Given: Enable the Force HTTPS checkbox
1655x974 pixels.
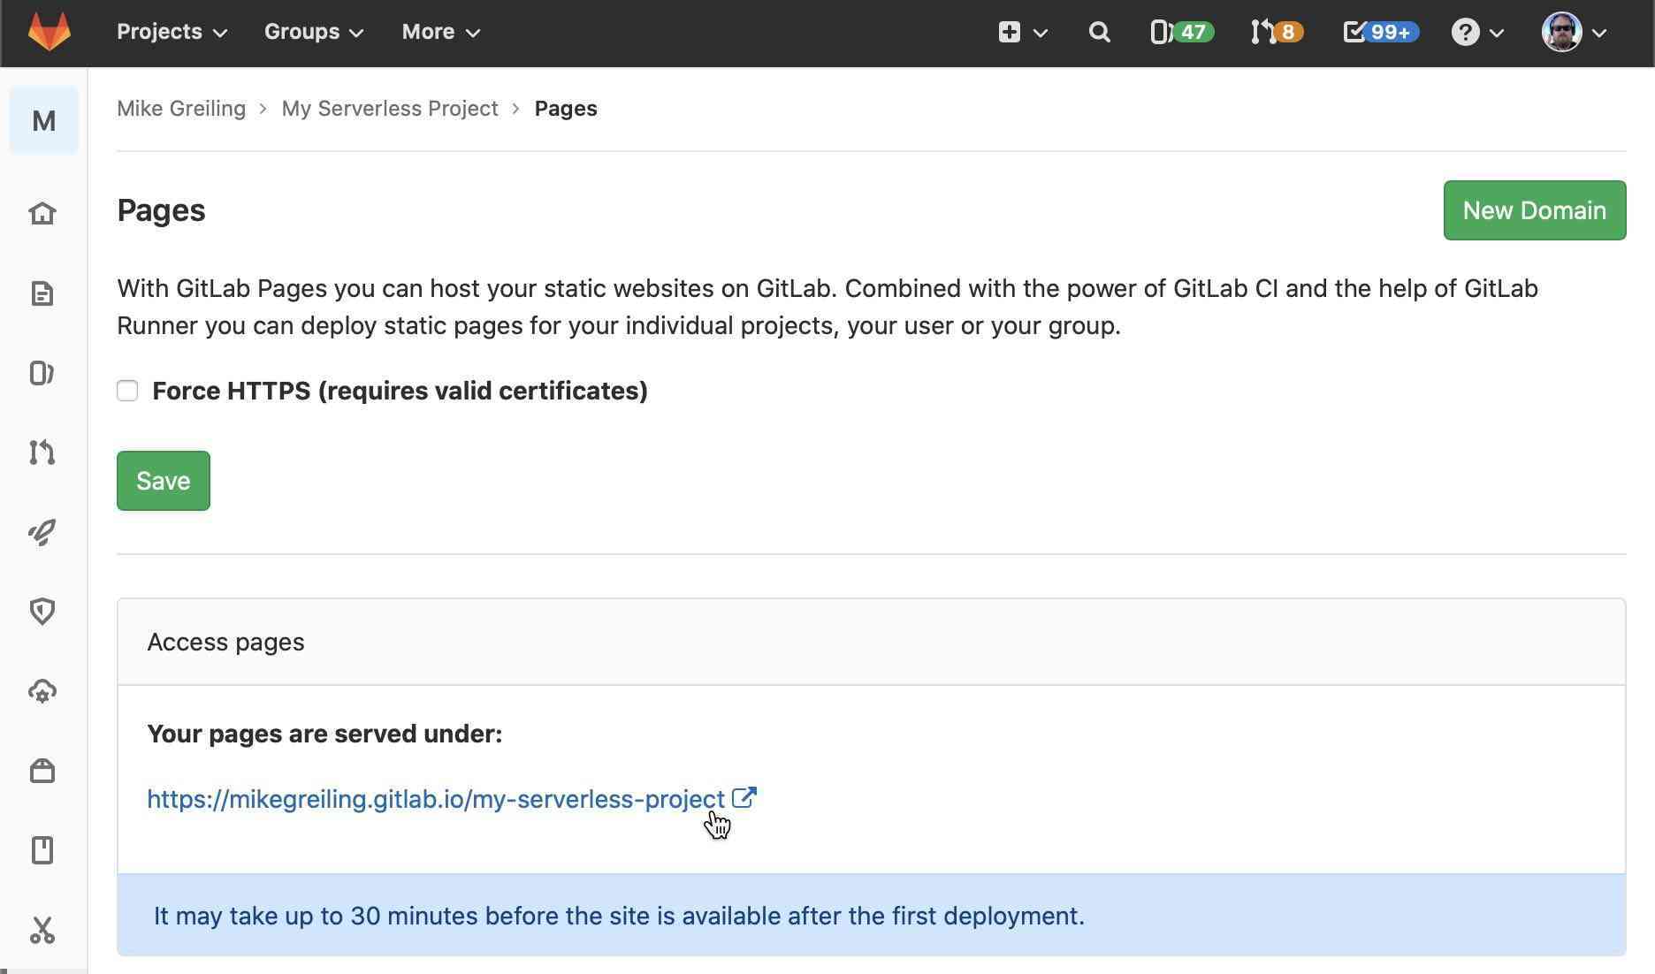Looking at the screenshot, I should point(127,391).
